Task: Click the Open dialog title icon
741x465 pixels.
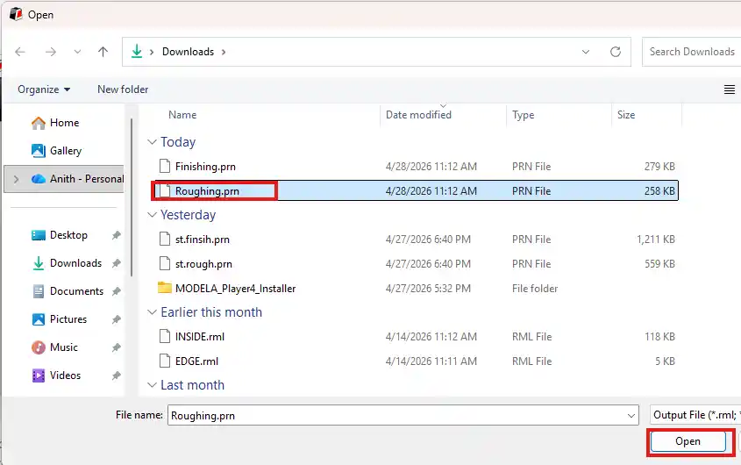Action: pos(16,14)
